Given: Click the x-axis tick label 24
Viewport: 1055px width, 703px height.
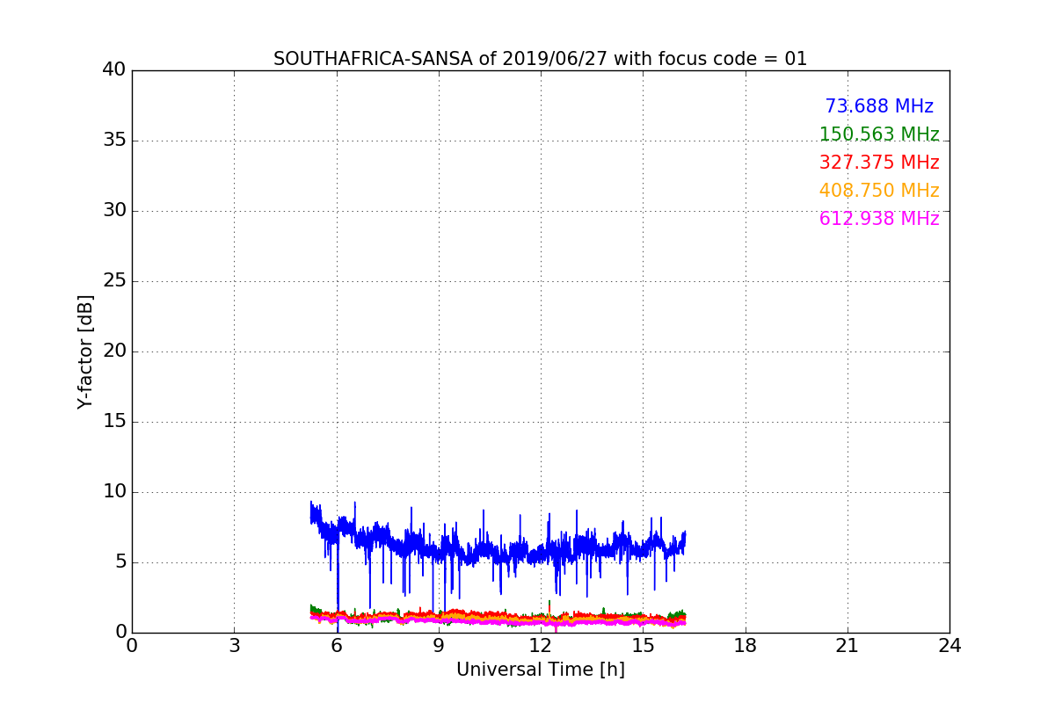Looking at the screenshot, I should [949, 645].
